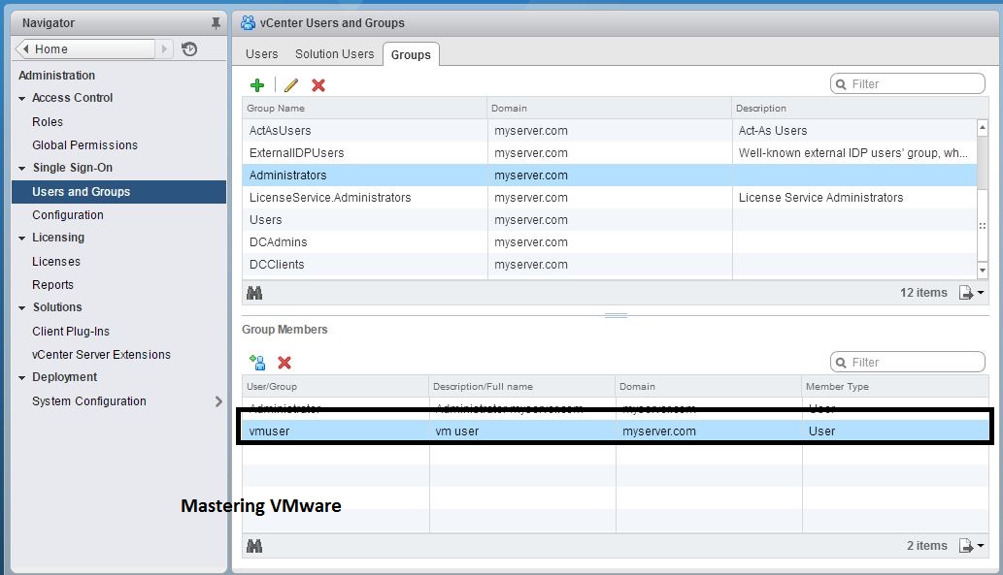Collapse the Access Control section

pos(21,98)
